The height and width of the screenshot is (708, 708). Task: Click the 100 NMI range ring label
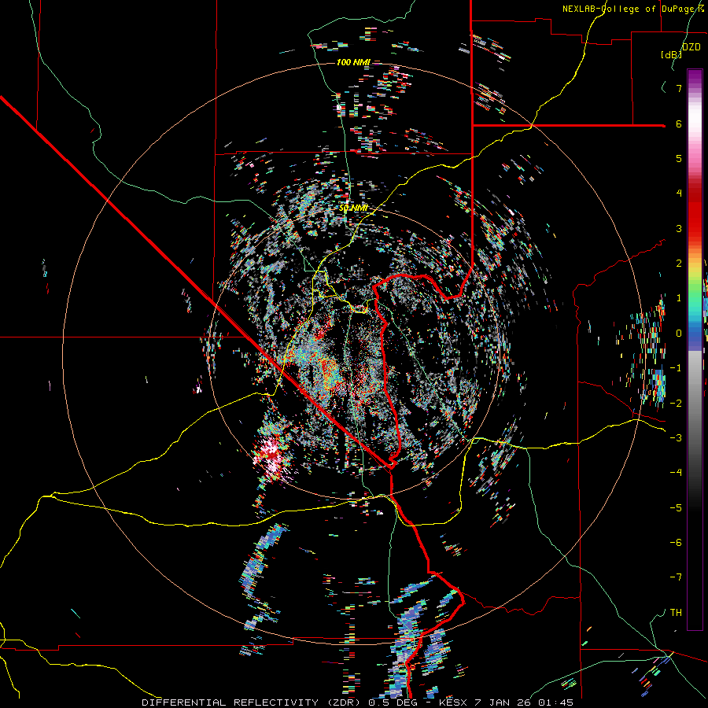[x=353, y=62]
